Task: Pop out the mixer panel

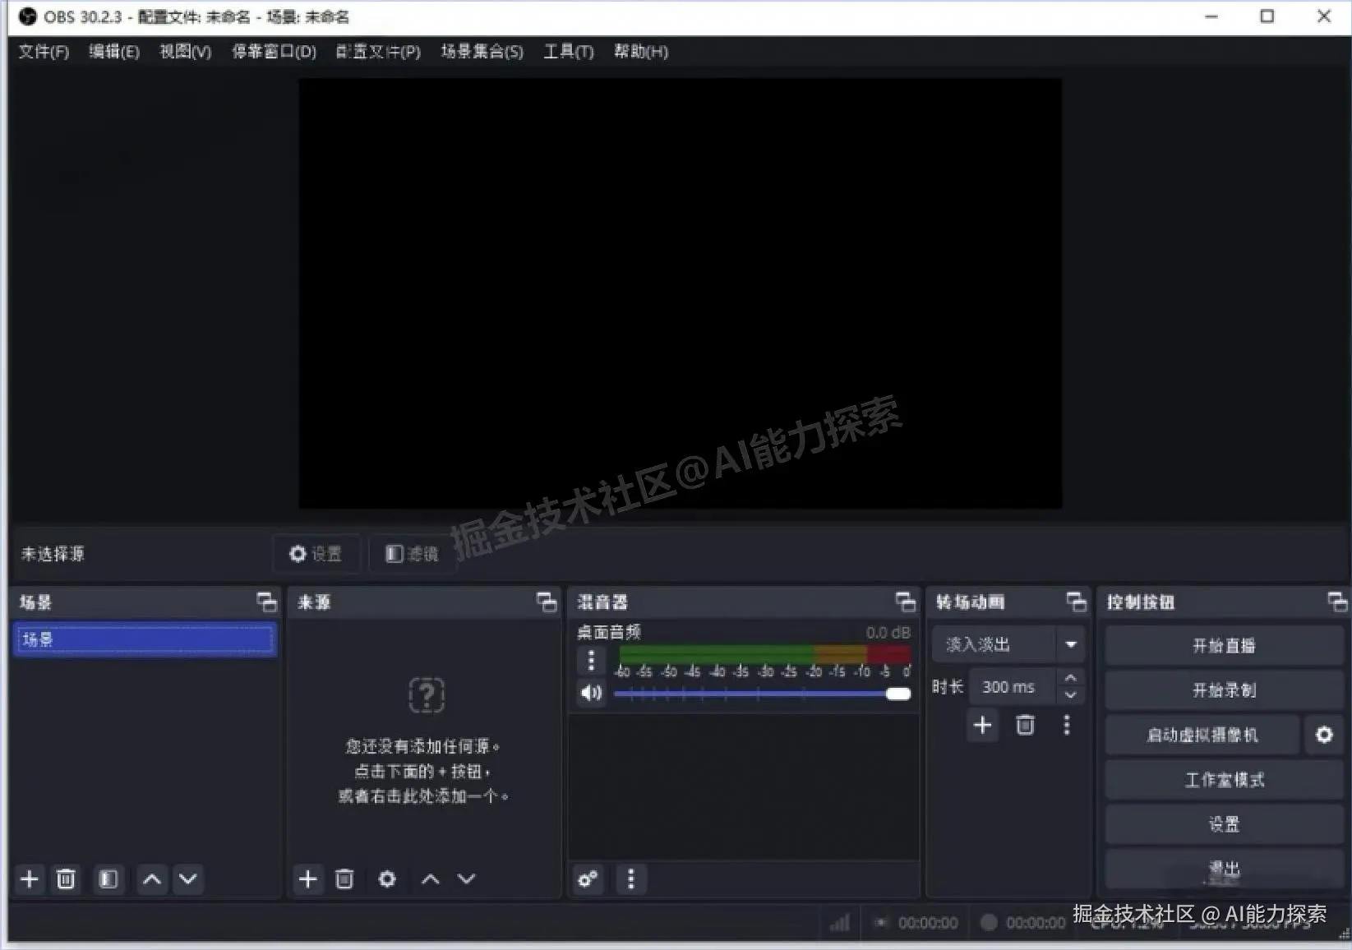Action: click(905, 602)
